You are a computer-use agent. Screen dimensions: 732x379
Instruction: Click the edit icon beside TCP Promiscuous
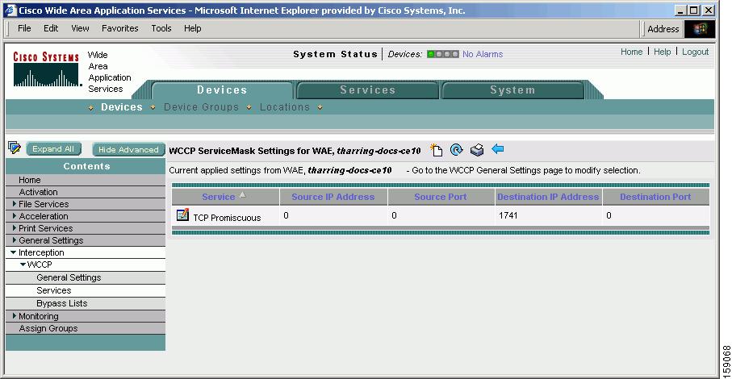[182, 214]
